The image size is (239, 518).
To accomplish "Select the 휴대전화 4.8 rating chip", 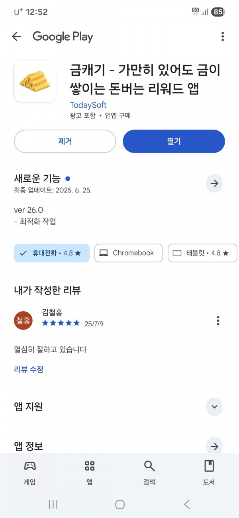I will [x=52, y=253].
